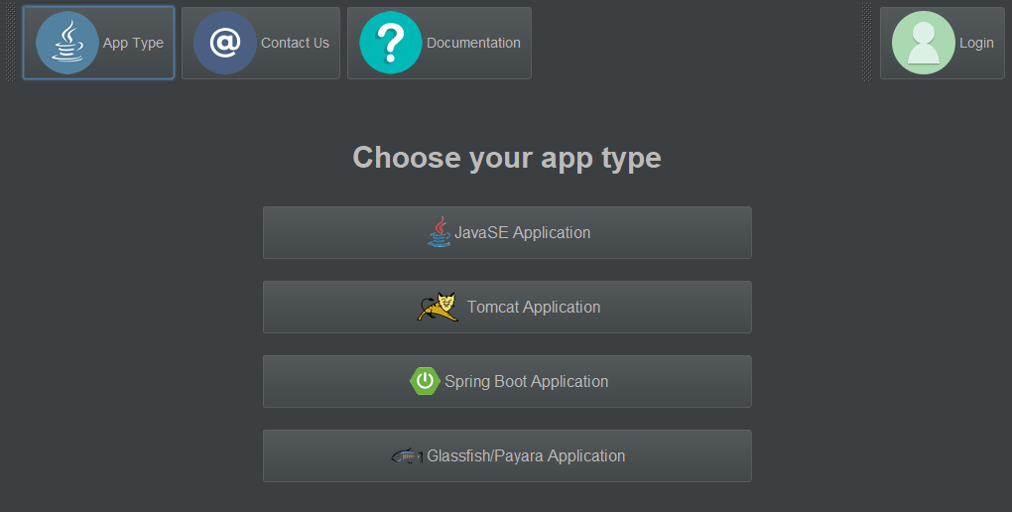Click the @ symbol icon for Contact Us
This screenshot has width=1012, height=512.
(224, 43)
